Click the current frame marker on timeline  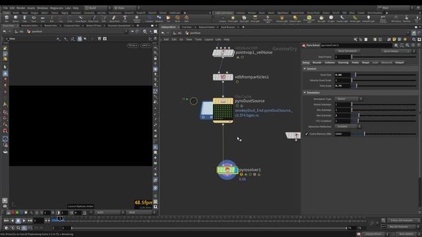point(60,219)
